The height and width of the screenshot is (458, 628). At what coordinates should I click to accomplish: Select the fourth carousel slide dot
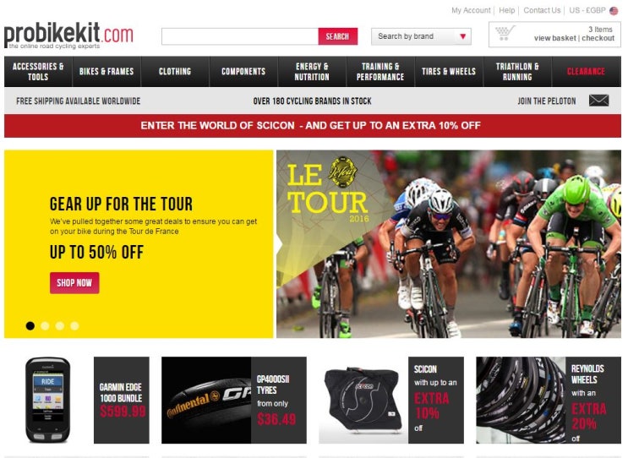pos(74,326)
